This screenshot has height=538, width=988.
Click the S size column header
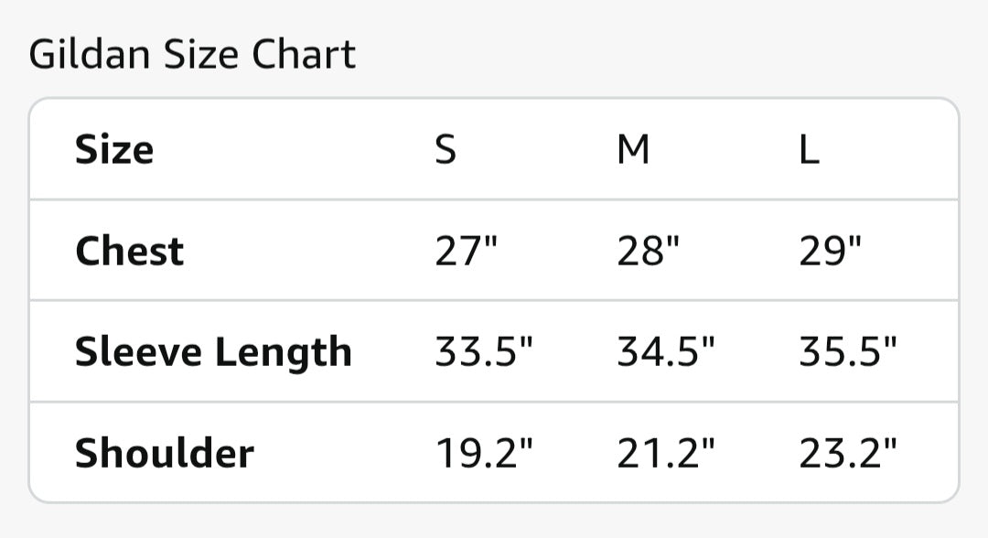(x=446, y=149)
